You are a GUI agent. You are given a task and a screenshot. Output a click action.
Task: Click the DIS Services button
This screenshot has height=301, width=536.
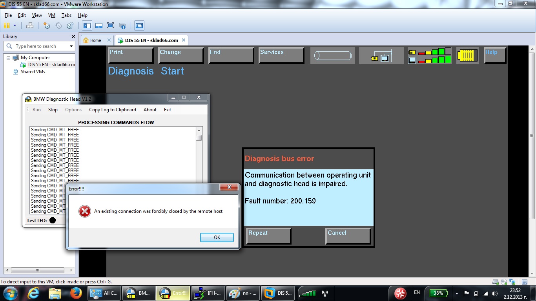coord(281,55)
